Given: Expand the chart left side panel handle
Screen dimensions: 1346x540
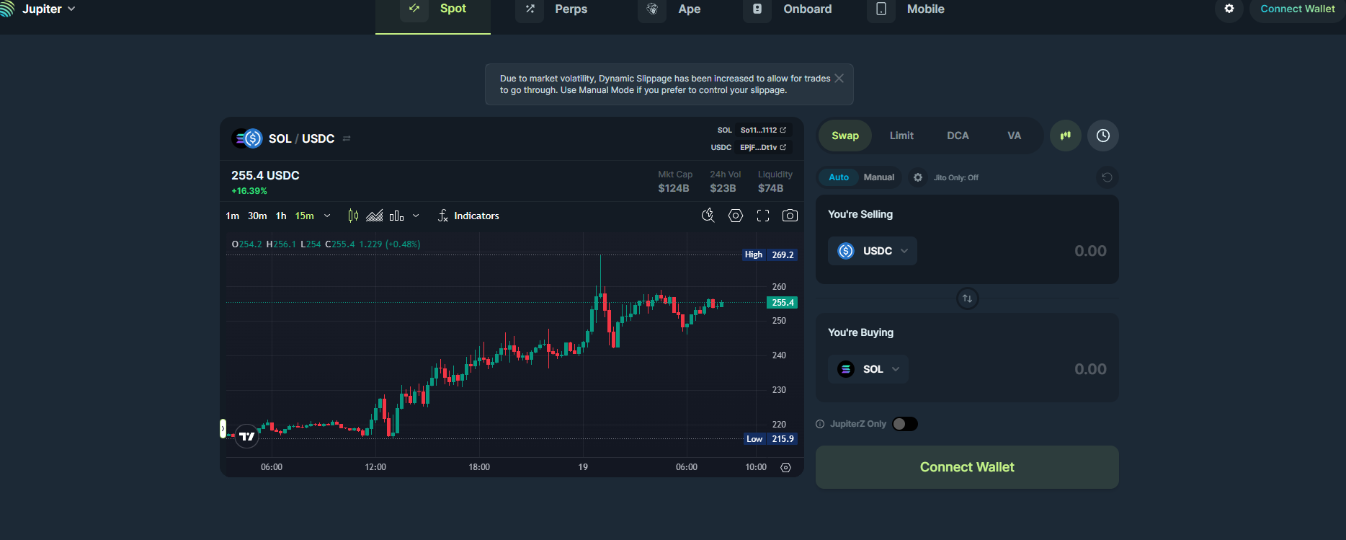Looking at the screenshot, I should (x=223, y=429).
